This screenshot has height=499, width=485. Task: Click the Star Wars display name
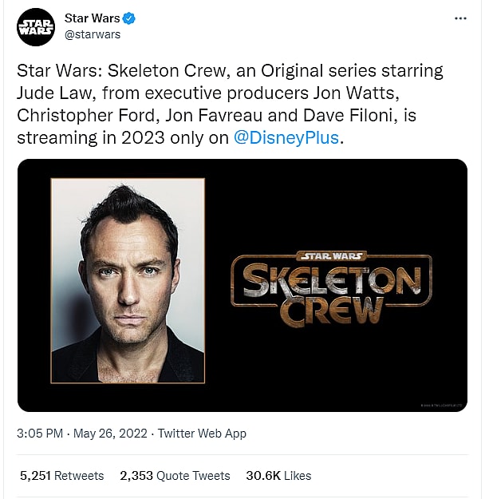[92, 18]
